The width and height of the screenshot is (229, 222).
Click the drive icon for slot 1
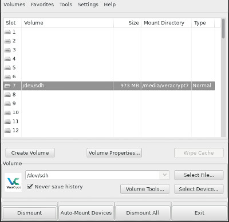[7, 32]
